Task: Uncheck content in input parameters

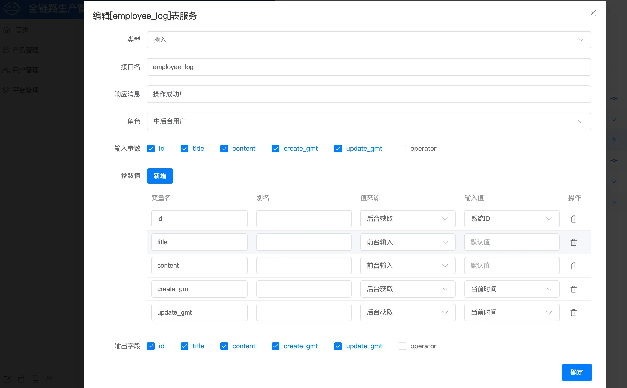Action: coord(224,149)
